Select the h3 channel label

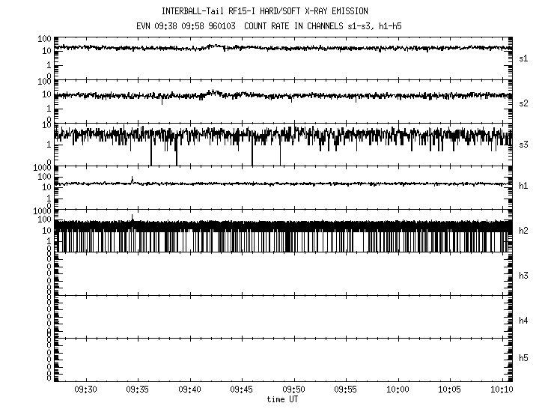pos(524,276)
